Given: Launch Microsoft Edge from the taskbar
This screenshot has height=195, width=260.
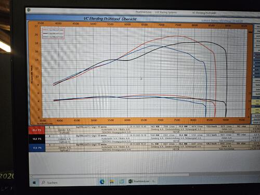Looking at the screenshot, I should [102, 181].
